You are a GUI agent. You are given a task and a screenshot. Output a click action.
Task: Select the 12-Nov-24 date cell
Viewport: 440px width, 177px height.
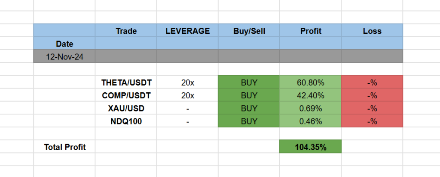click(x=64, y=56)
